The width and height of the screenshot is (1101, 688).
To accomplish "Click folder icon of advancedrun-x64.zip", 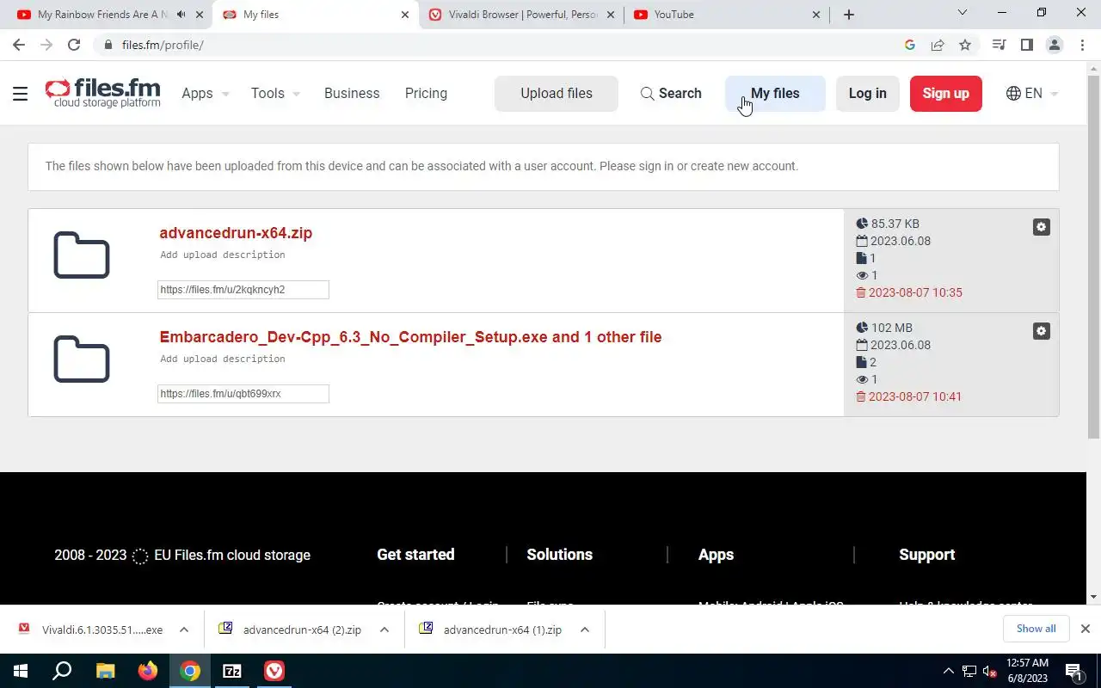I will [82, 255].
